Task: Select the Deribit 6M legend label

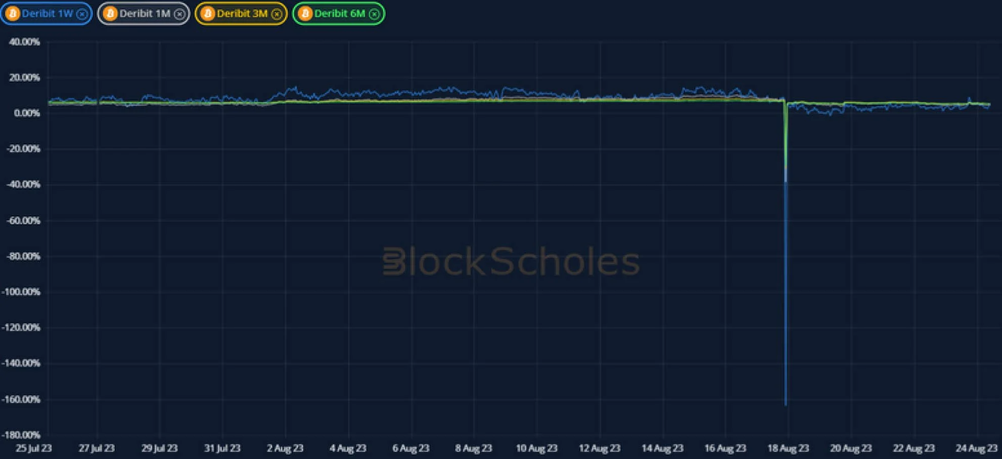Action: pyautogui.click(x=340, y=14)
